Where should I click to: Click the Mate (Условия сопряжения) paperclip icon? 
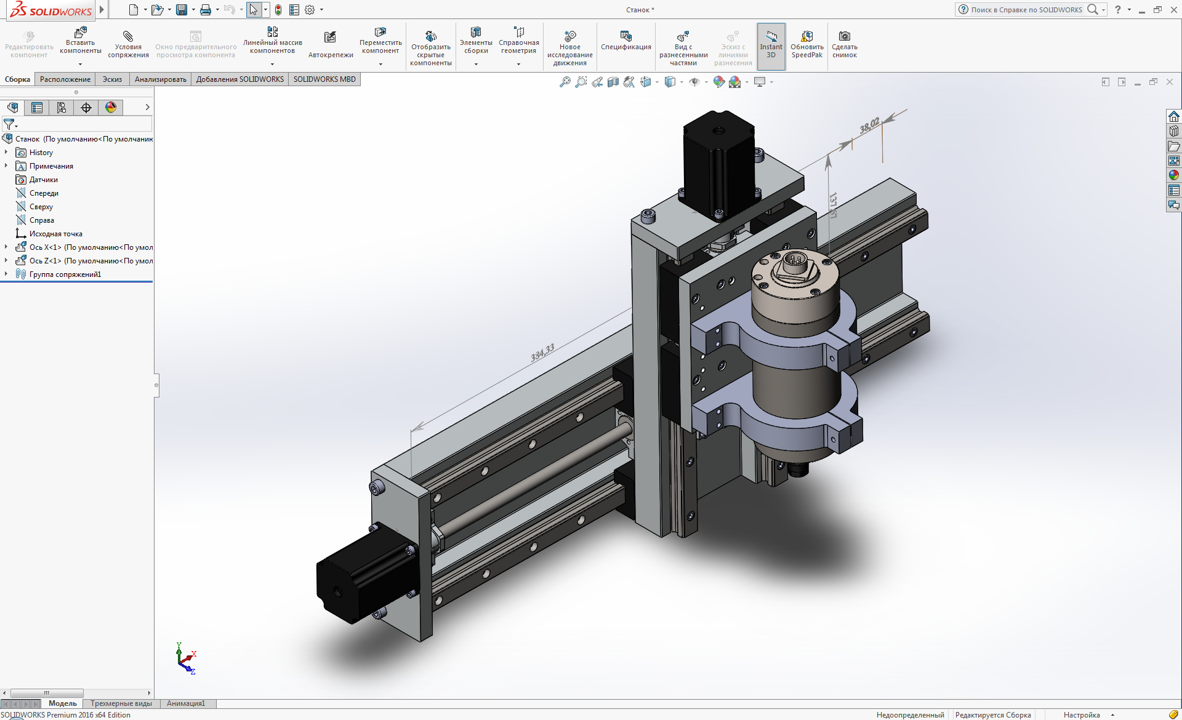128,36
